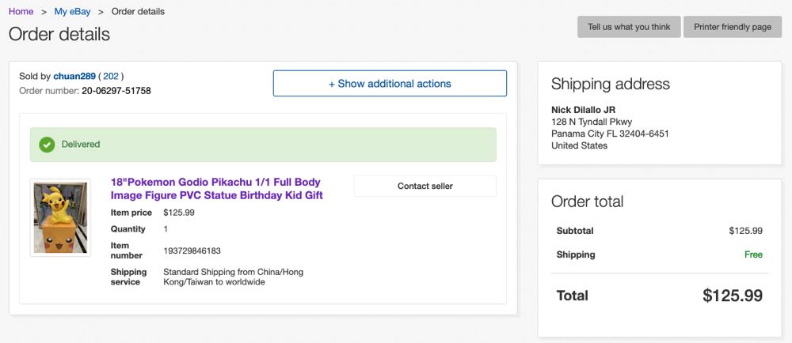This screenshot has height=343, width=792.
Task: Click the Shipping address heading
Action: 610,84
